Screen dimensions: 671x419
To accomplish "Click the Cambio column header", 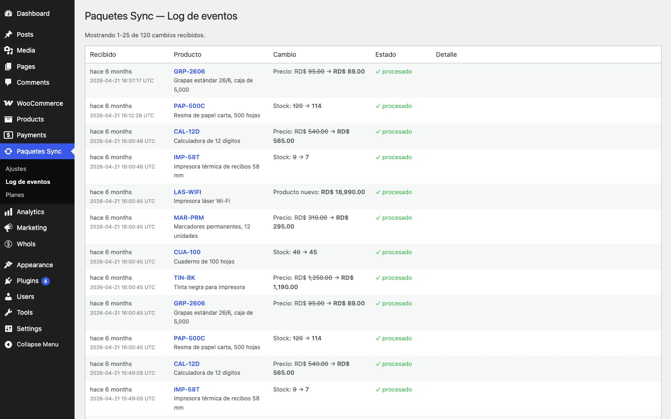I will point(285,54).
